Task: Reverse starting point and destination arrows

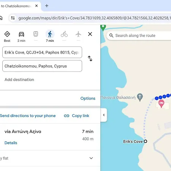Action: [x=90, y=59]
